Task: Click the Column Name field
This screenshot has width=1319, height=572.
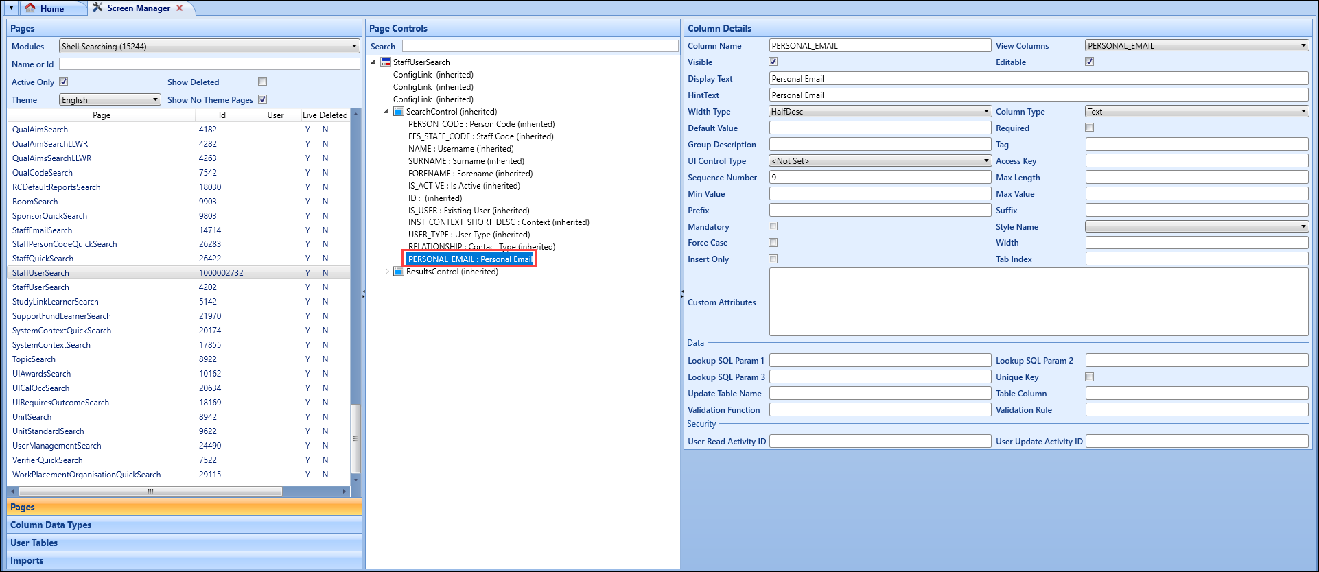Action: pyautogui.click(x=880, y=45)
